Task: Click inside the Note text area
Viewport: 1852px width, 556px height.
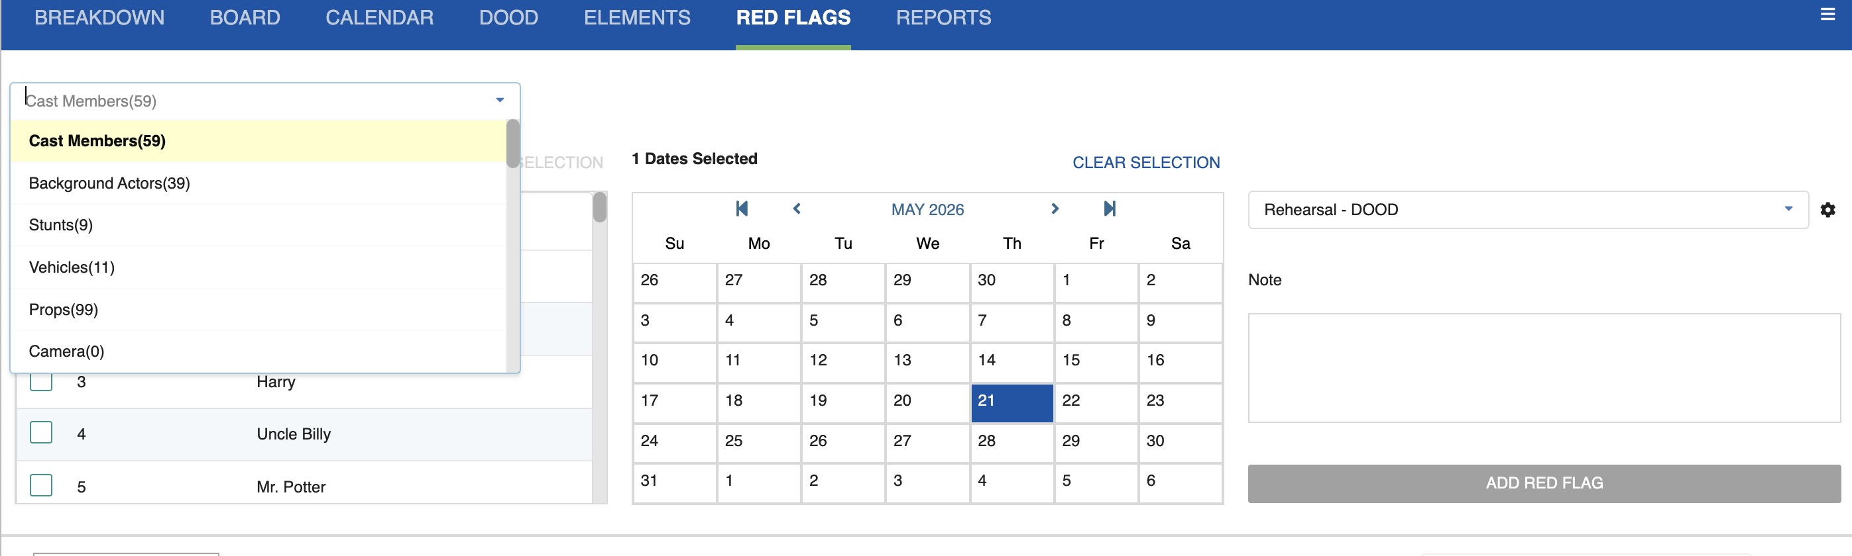Action: 1543,368
